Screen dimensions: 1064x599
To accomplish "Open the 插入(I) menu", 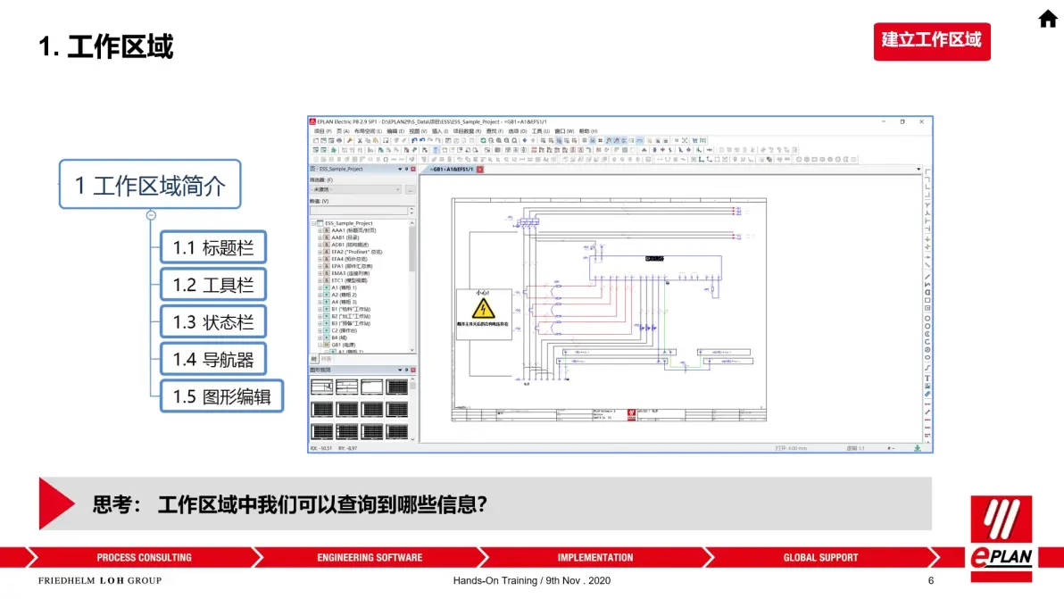I will pos(440,131).
